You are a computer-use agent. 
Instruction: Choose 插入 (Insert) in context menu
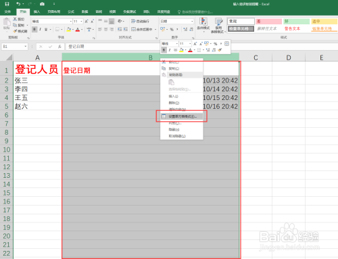[182, 96]
